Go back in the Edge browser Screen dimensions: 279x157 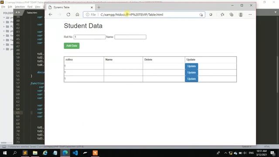pos(51,14)
